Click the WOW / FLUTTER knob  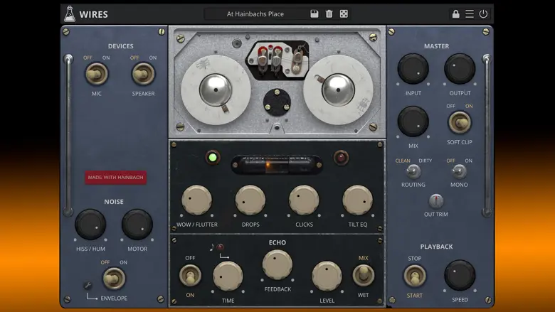pos(197,200)
